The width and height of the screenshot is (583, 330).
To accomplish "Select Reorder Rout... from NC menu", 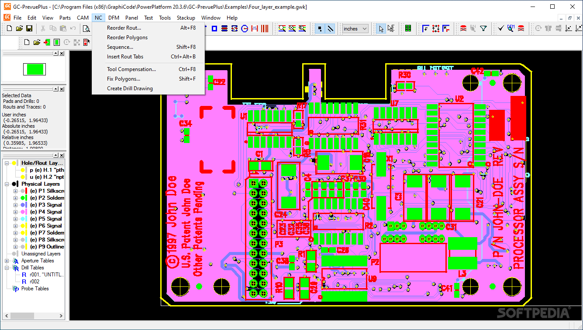I will coord(148,28).
